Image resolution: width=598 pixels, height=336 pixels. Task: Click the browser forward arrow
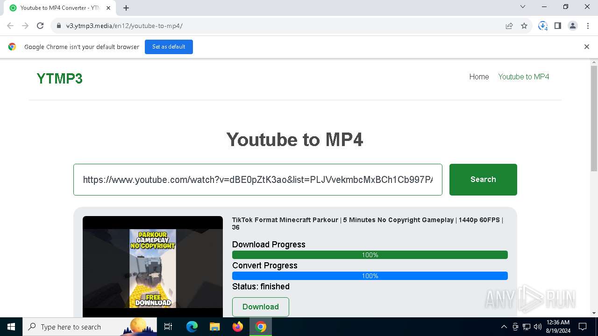pos(25,26)
